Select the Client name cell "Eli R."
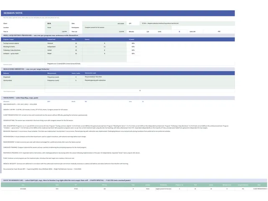 (x=57, y=23)
